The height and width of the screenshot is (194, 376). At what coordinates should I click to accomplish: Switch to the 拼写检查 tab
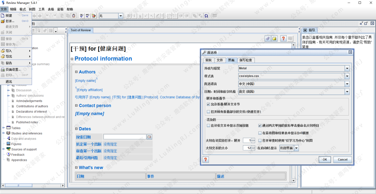point(245,60)
